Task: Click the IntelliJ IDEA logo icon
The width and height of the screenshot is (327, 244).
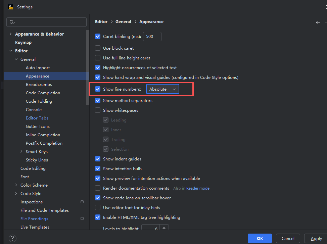Action: pos(10,7)
